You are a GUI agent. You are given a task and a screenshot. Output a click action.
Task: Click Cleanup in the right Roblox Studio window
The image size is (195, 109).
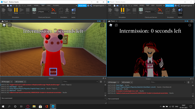pyautogui.click(x=160, y=11)
